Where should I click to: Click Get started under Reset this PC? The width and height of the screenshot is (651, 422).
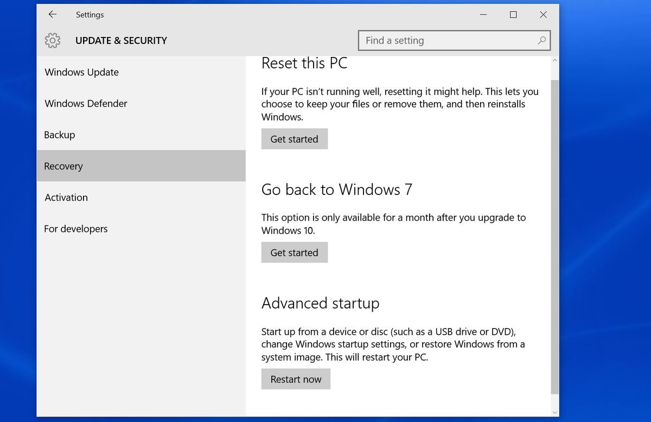294,138
